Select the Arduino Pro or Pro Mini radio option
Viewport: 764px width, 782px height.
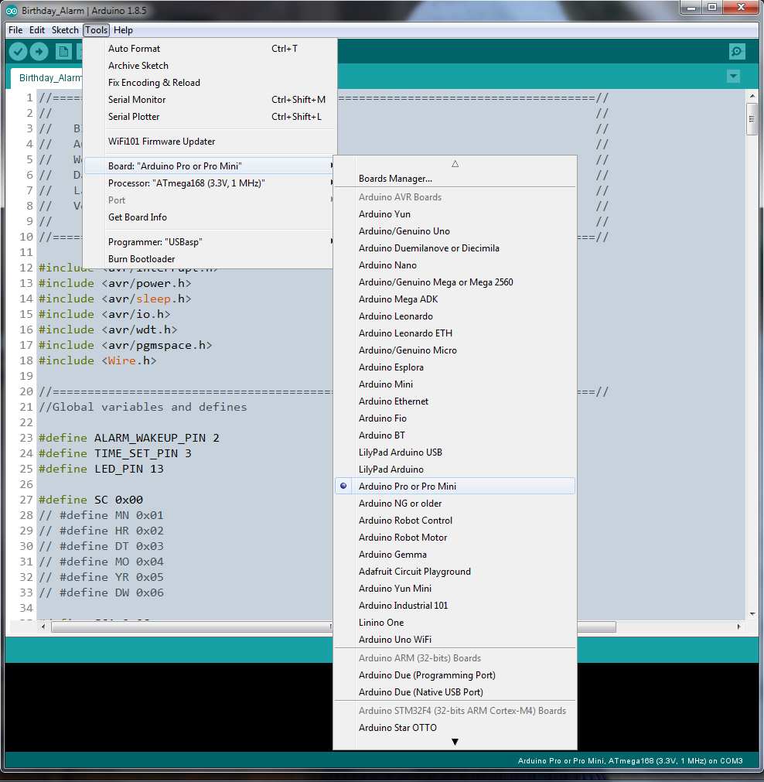tap(408, 487)
